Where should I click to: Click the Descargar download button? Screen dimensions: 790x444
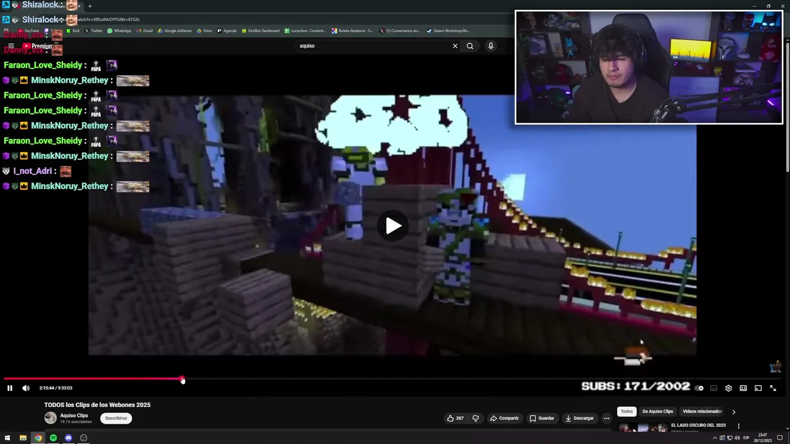(580, 418)
